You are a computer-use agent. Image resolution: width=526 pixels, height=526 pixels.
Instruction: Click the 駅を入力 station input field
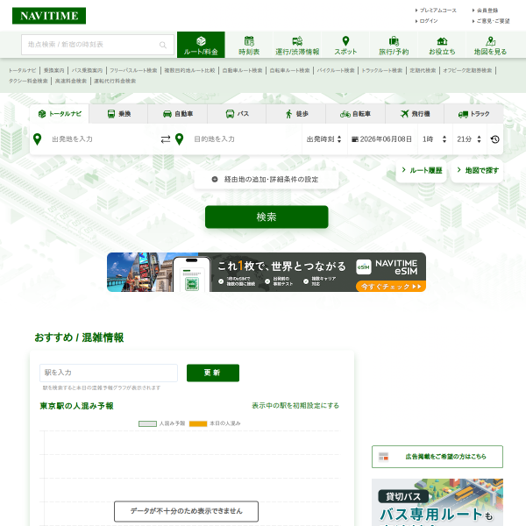click(x=109, y=373)
